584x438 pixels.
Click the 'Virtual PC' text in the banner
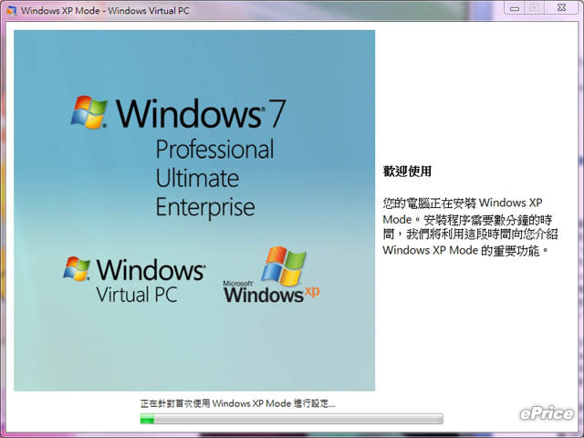tap(136, 295)
